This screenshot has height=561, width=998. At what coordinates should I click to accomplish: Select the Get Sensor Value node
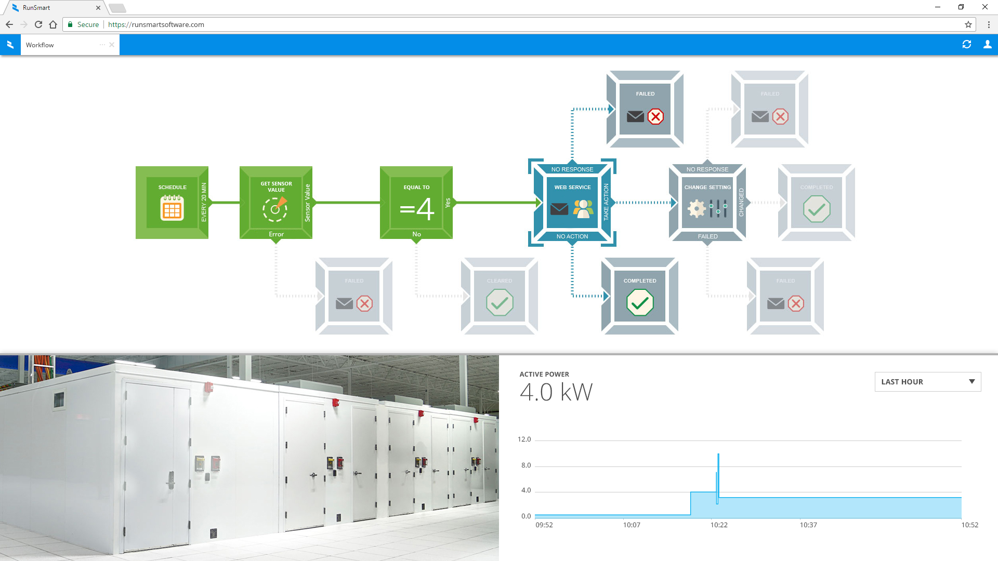(x=275, y=203)
